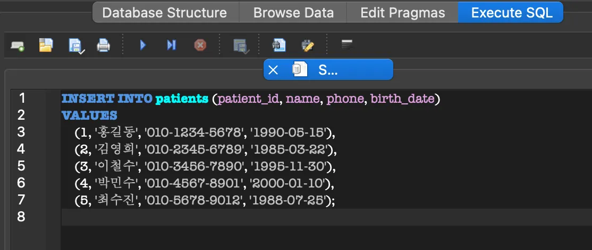This screenshot has height=250, width=592.
Task: Switch to Browse Data tab
Action: click(293, 13)
